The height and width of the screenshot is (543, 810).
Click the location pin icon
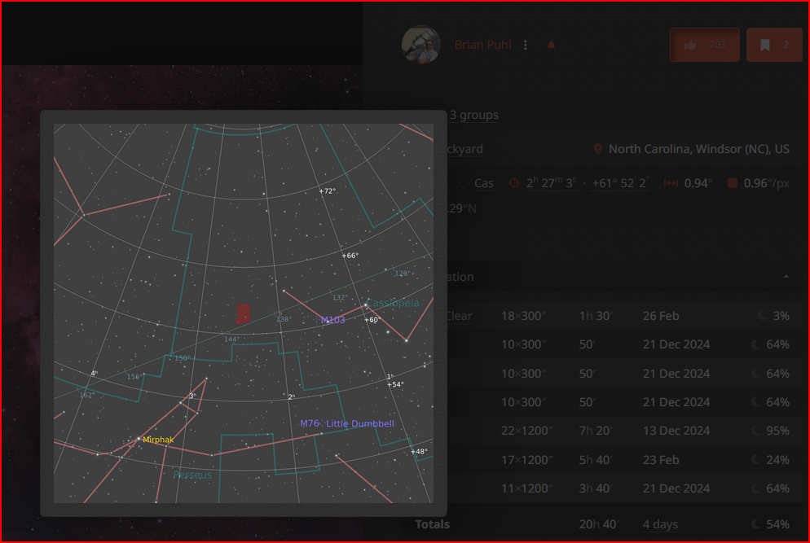tap(597, 149)
